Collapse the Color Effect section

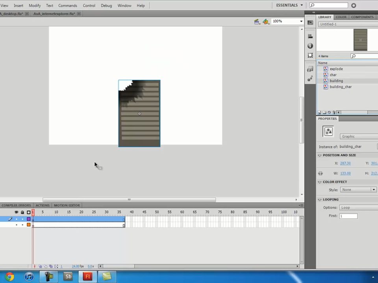(320, 182)
